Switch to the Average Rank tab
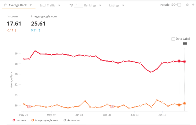 click(x=18, y=5)
